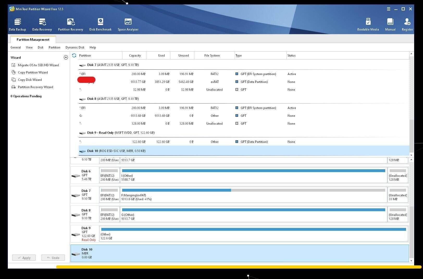Launch Data Recovery from the toolbar
Screen dimensions: 423x279
pyautogui.click(x=42, y=25)
